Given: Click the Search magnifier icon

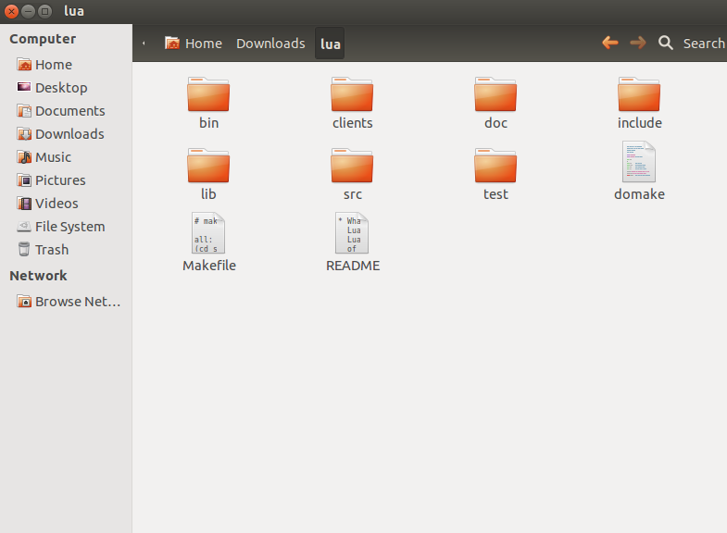Looking at the screenshot, I should point(666,43).
